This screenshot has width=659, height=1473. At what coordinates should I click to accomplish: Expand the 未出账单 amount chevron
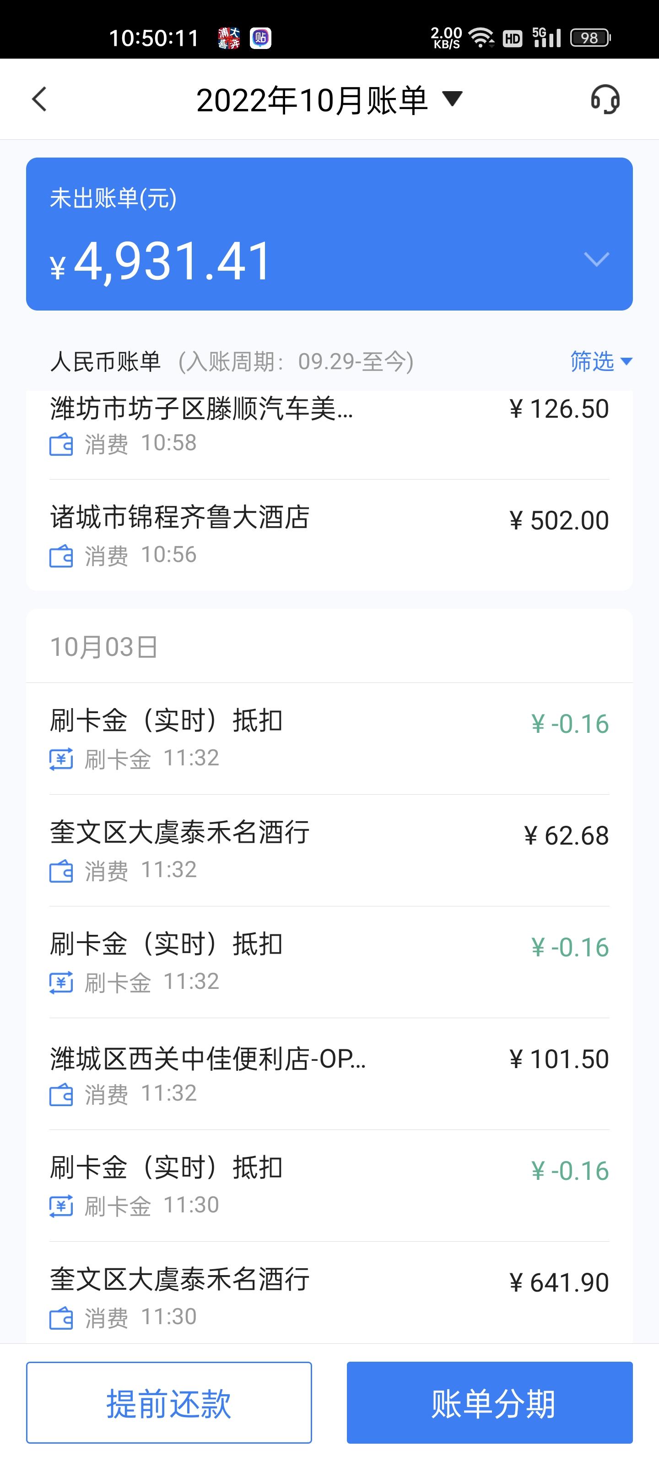coord(597,260)
